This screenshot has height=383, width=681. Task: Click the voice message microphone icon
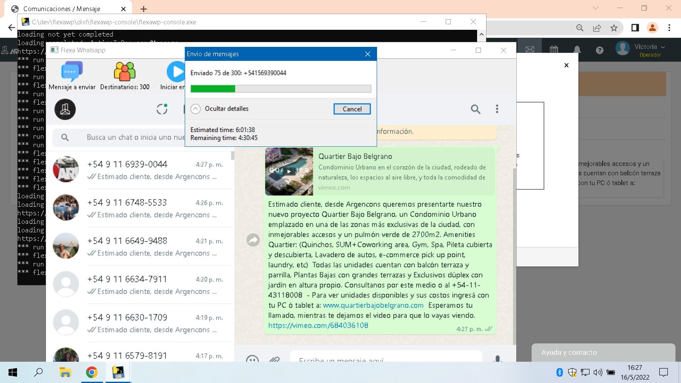[497, 359]
